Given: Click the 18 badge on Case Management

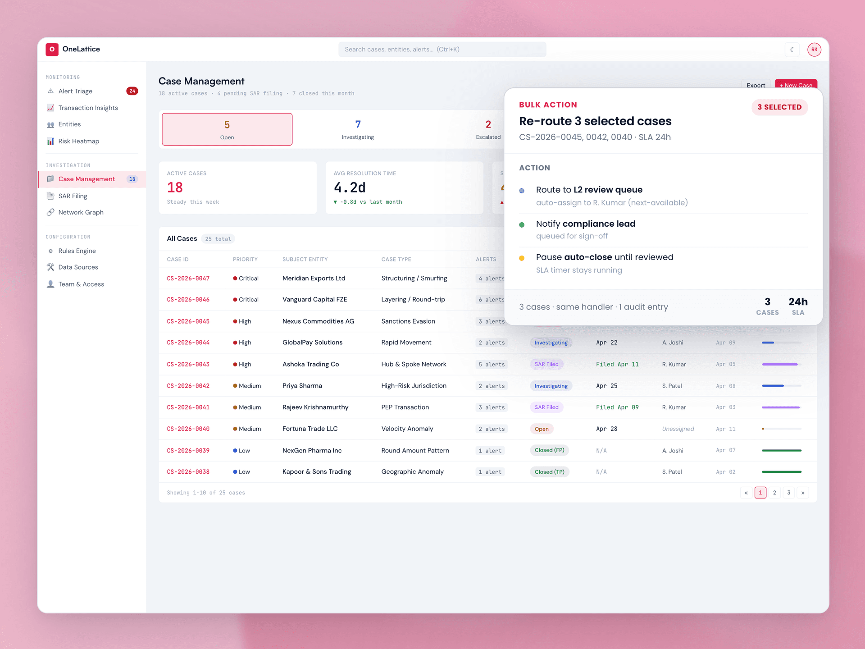Looking at the screenshot, I should click(132, 179).
